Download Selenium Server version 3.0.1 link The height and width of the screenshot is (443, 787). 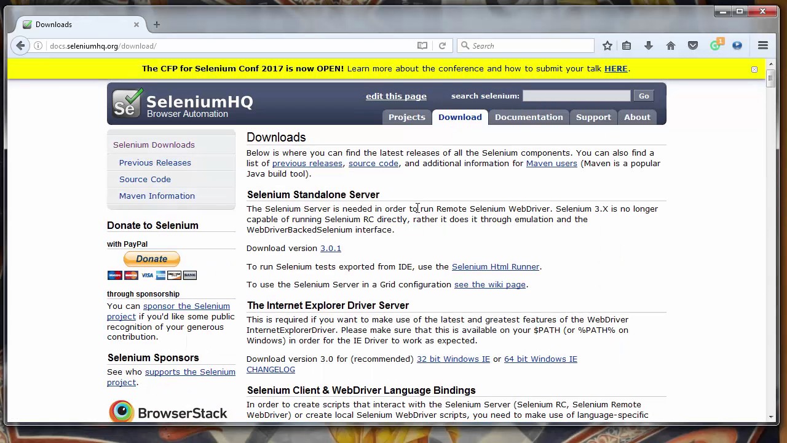(x=331, y=248)
